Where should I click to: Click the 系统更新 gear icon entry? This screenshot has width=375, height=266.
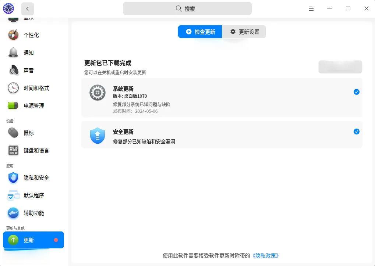[98, 93]
